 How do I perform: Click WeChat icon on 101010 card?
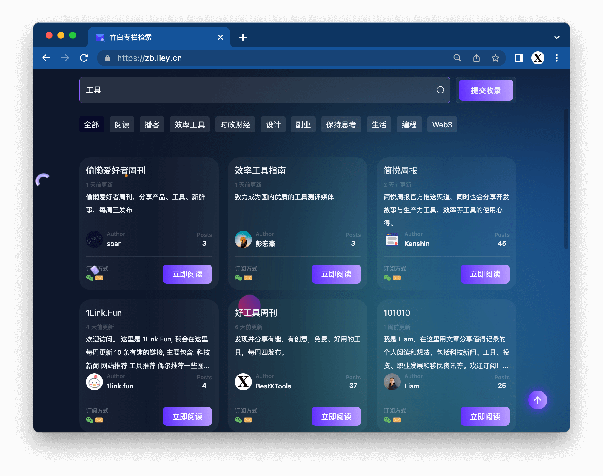[x=387, y=420]
